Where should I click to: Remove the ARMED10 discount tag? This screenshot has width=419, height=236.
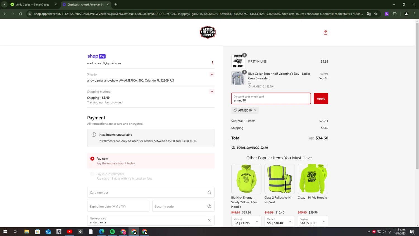click(x=255, y=110)
